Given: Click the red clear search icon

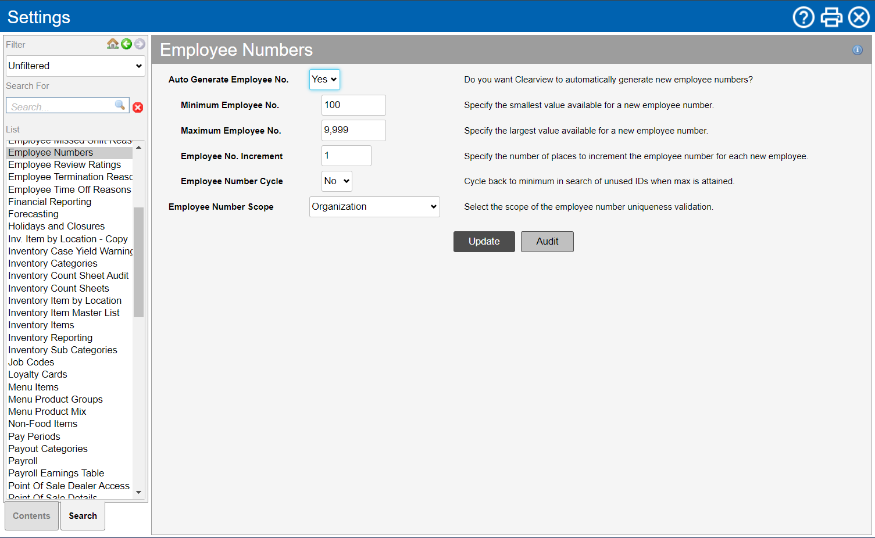Looking at the screenshot, I should (138, 107).
